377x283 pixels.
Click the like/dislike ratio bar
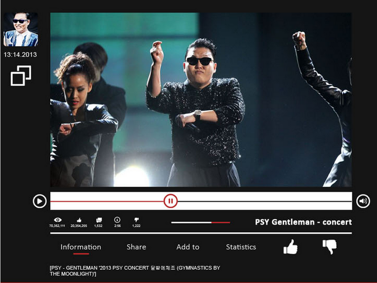[200, 222]
